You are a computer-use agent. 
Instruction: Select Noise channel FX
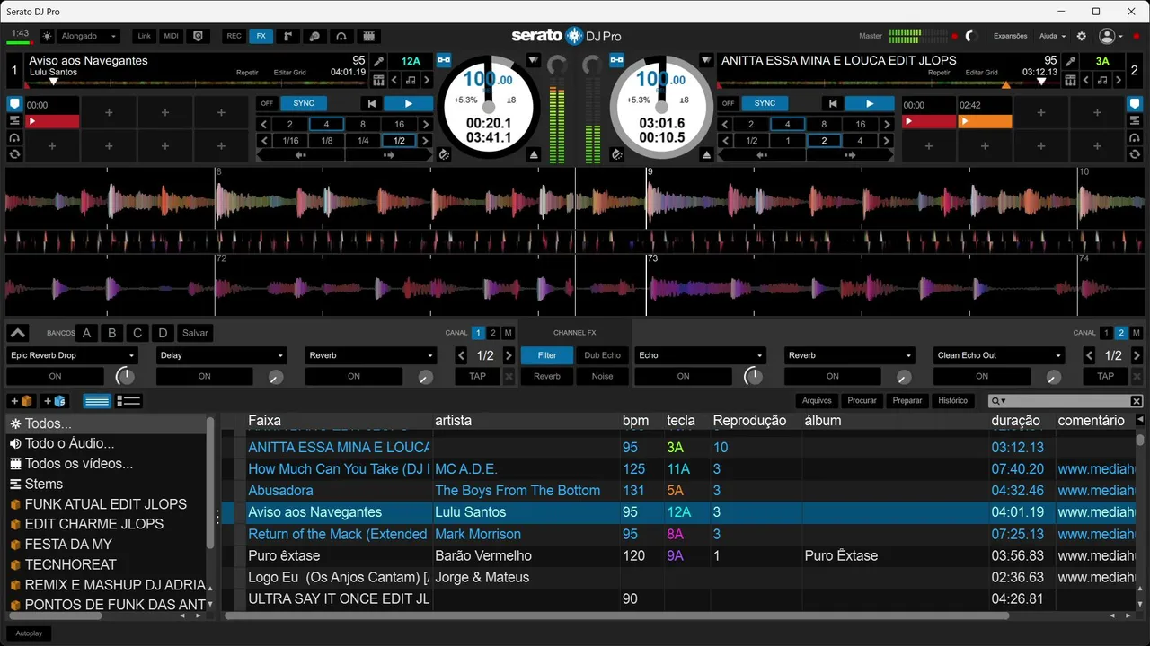click(x=603, y=377)
